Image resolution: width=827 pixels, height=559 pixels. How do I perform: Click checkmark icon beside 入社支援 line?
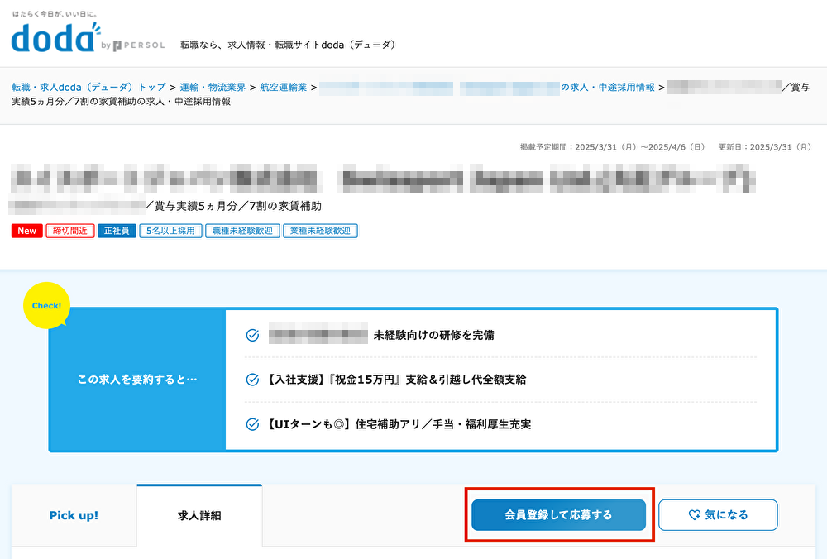tap(252, 380)
